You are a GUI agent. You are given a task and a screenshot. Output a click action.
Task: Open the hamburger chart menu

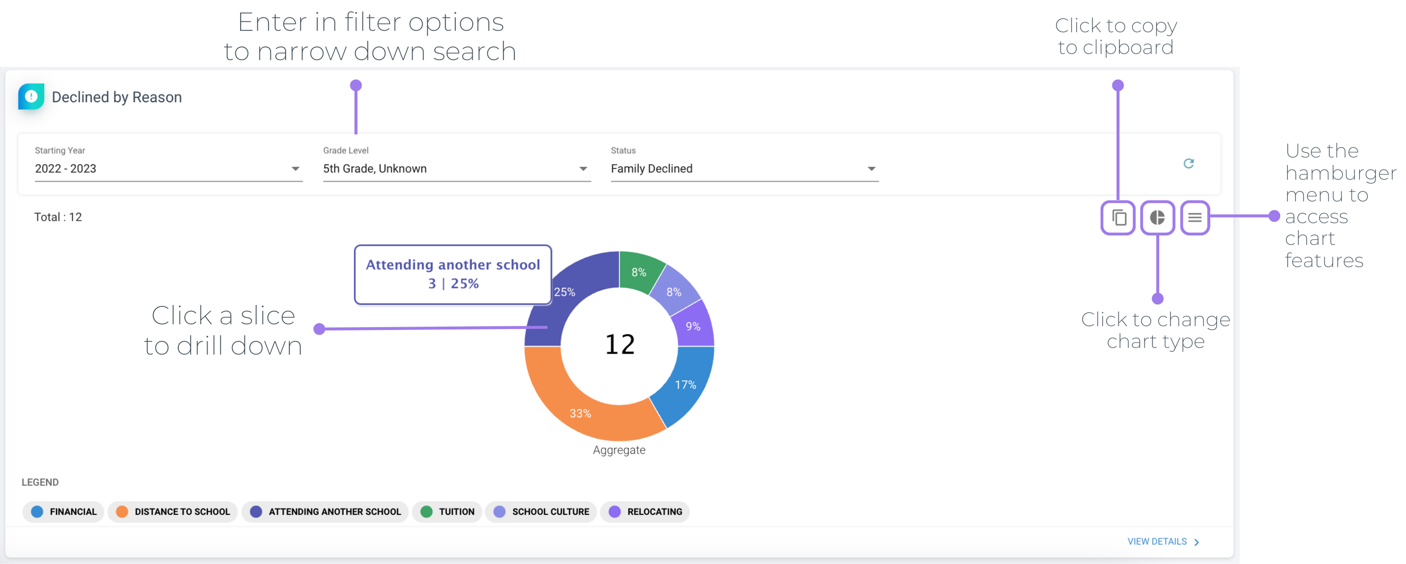click(x=1195, y=217)
